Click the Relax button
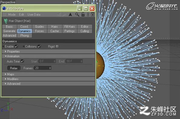 pyautogui.click(x=14, y=68)
